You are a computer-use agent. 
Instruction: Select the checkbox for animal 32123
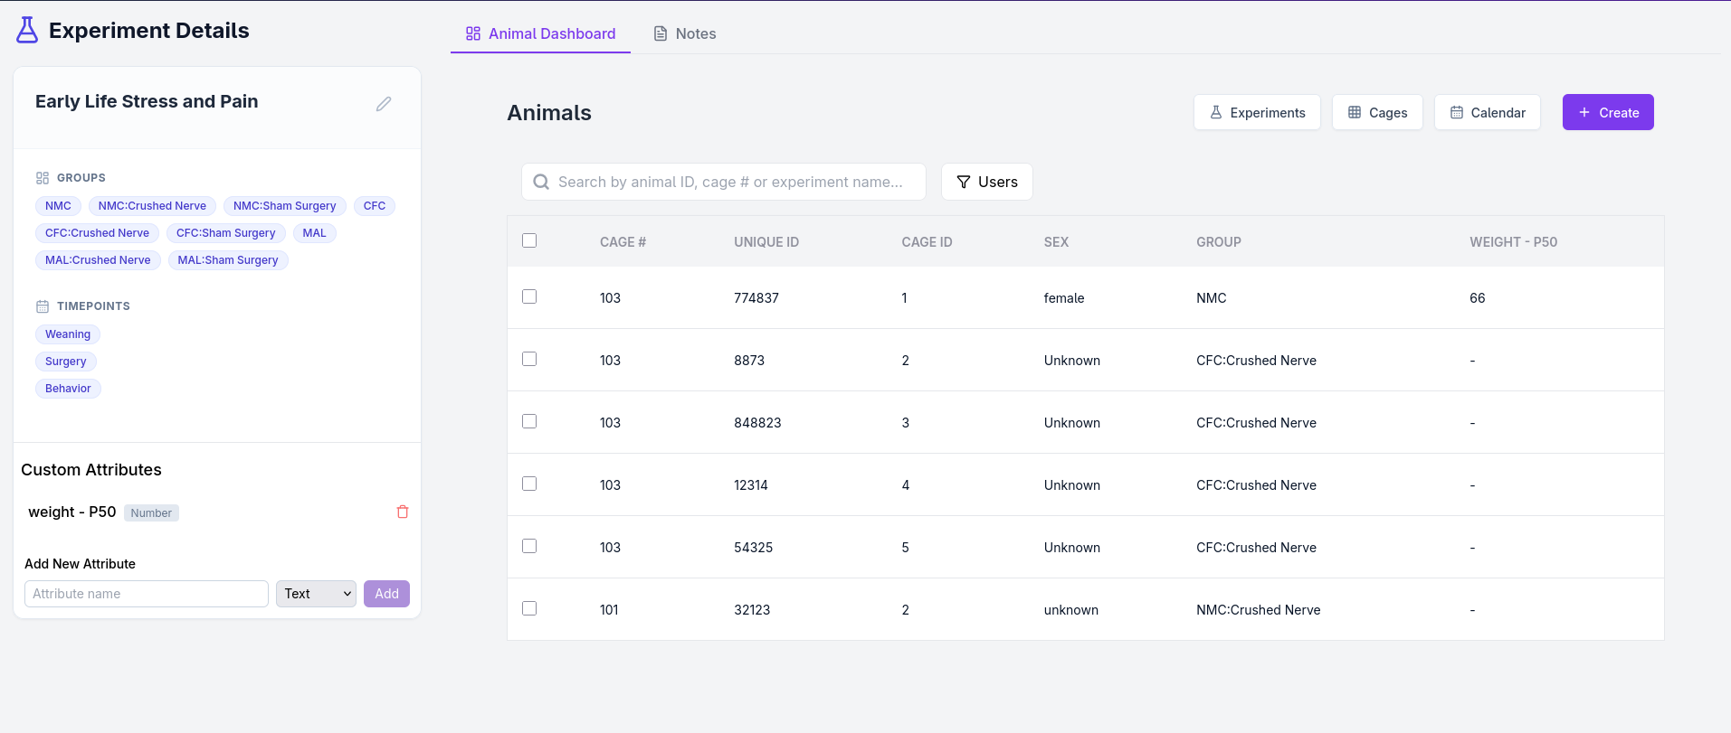529,608
